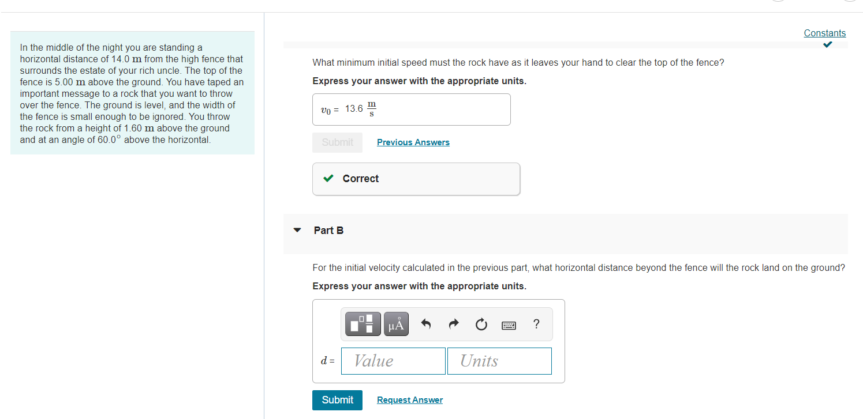The height and width of the screenshot is (419, 863).
Task: Click inside the Units input field
Action: click(499, 361)
